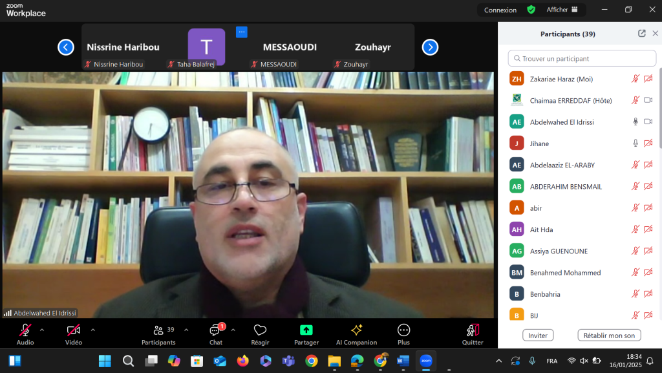This screenshot has width=662, height=373.
Task: Expand the Audio options chevron
Action: click(x=42, y=330)
